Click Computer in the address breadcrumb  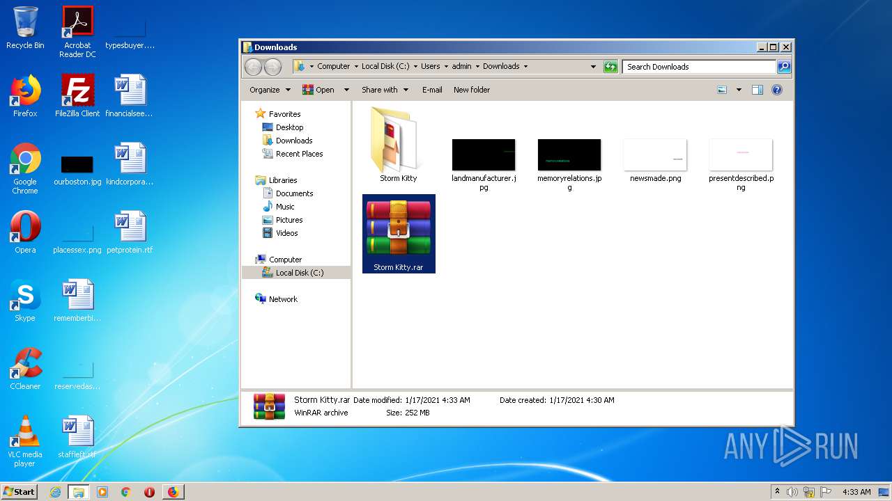pyautogui.click(x=334, y=67)
